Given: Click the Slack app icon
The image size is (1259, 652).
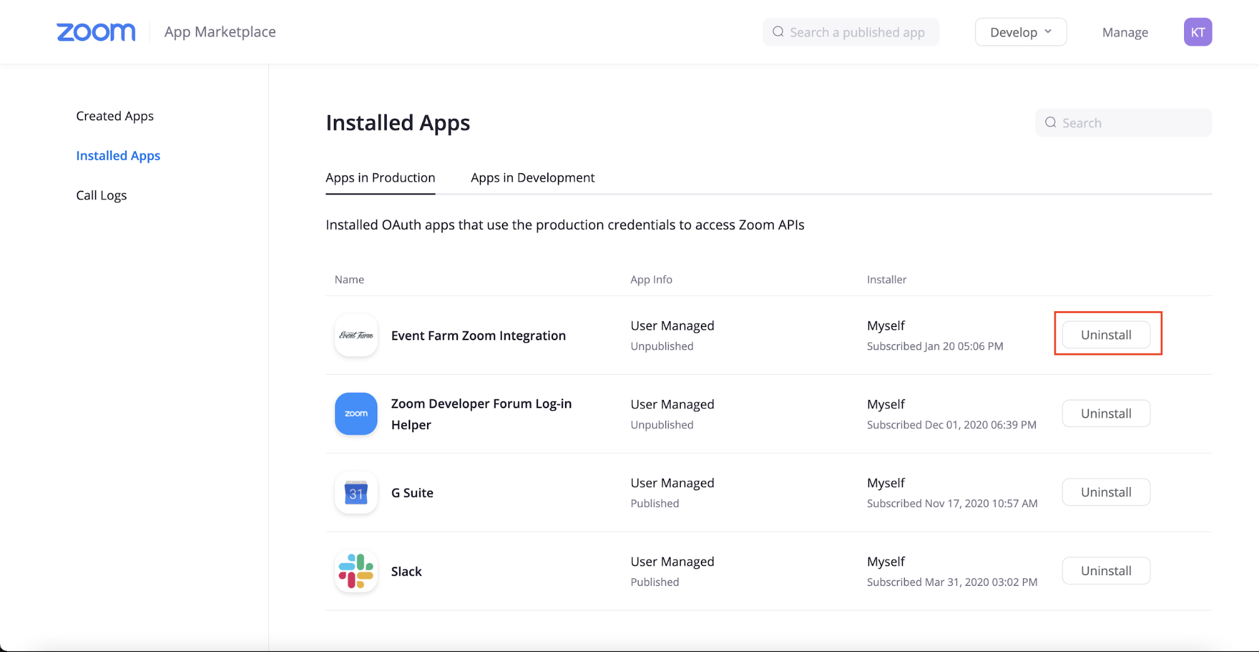Looking at the screenshot, I should click(356, 571).
